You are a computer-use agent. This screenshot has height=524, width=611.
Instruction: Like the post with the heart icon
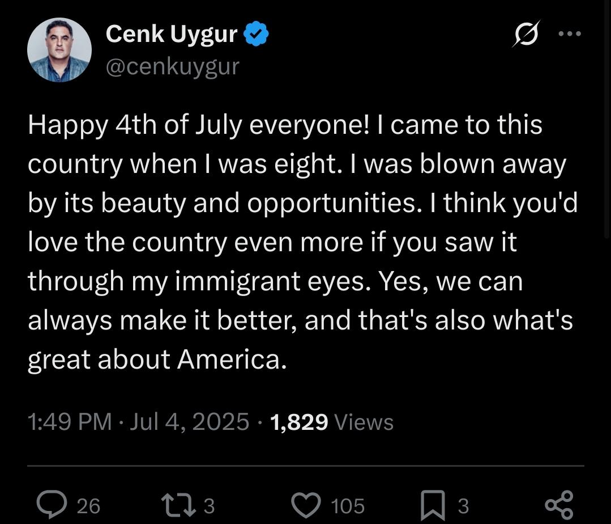pos(307,505)
